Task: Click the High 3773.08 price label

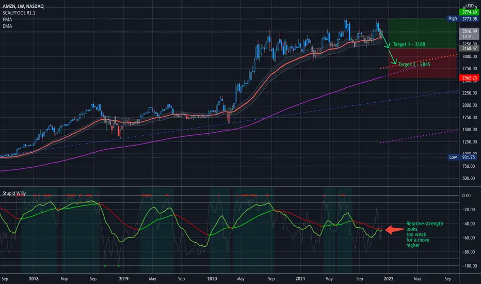Action: 462,19
